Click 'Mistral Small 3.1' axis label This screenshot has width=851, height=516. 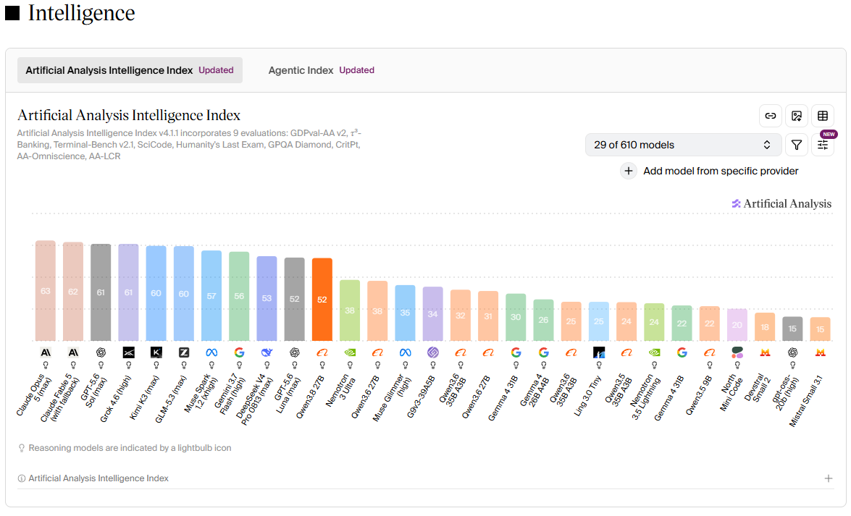807,401
